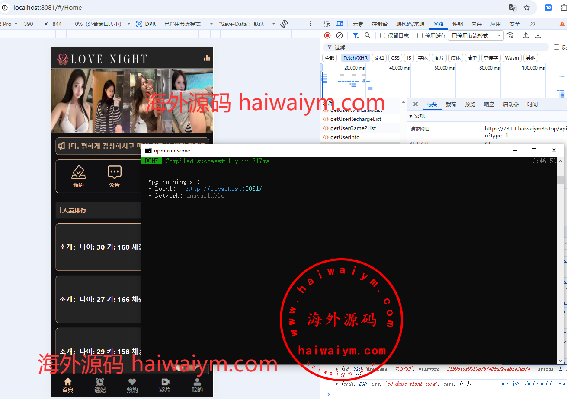The image size is (567, 399).
Task: Toggle the CSS filter chip
Action: (395, 58)
